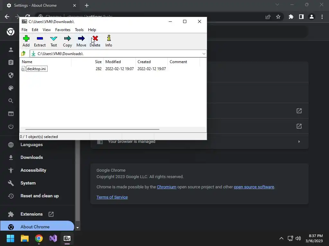Click the Search engine magnifier sidebar icon
Screen dimensions: 329x246
point(11,101)
